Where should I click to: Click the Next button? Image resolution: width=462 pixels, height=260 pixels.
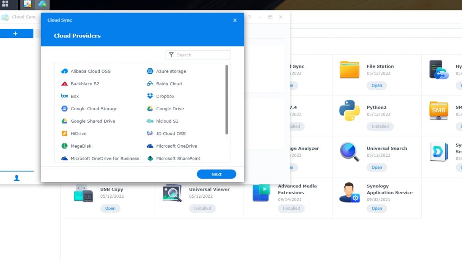coord(216,174)
